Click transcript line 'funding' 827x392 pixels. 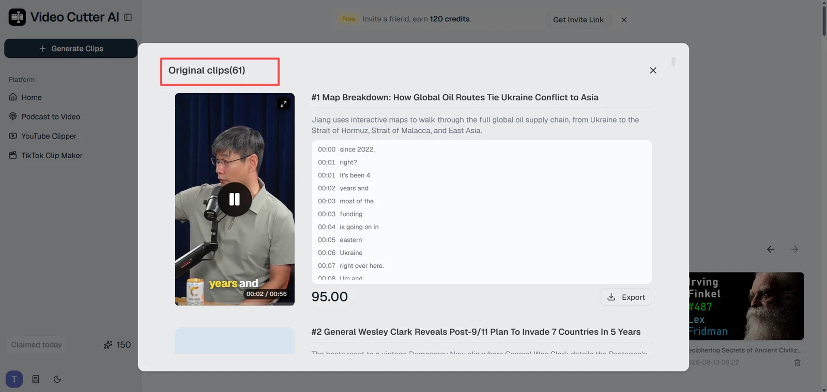351,214
